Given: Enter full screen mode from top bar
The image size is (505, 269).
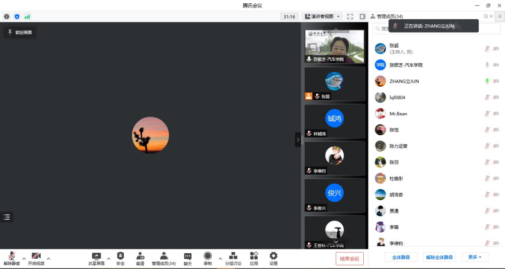Looking at the screenshot, I should point(350,16).
